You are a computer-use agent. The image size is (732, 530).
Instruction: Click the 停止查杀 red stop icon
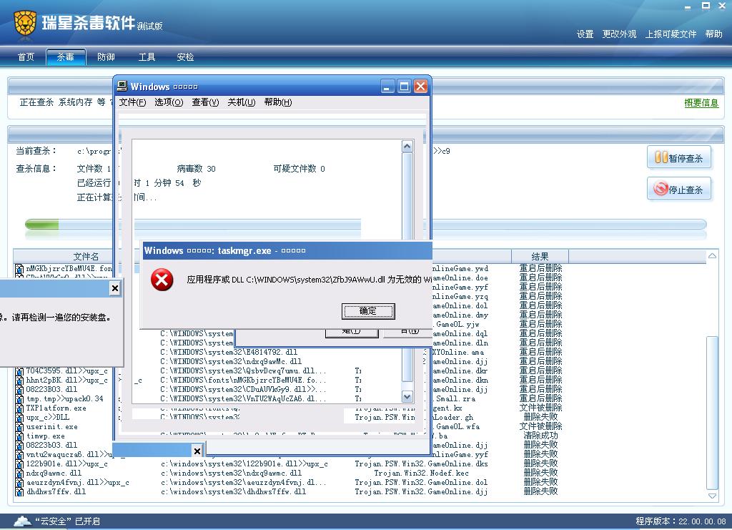click(661, 189)
